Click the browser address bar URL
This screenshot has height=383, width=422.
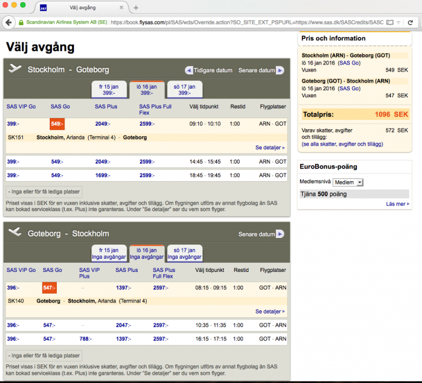click(247, 22)
